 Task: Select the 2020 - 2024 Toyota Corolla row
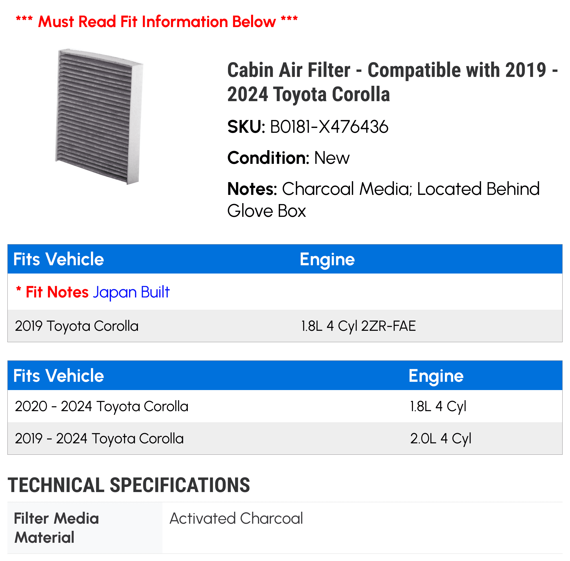click(285, 406)
